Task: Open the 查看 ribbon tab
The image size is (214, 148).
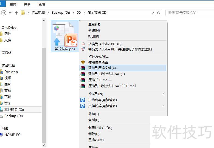Action: [x=42, y=4]
